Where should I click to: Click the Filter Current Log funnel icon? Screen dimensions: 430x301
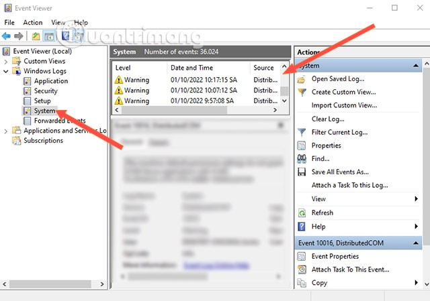(302, 132)
